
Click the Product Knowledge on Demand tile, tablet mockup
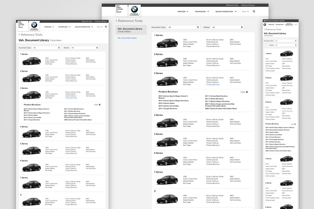point(23,25)
